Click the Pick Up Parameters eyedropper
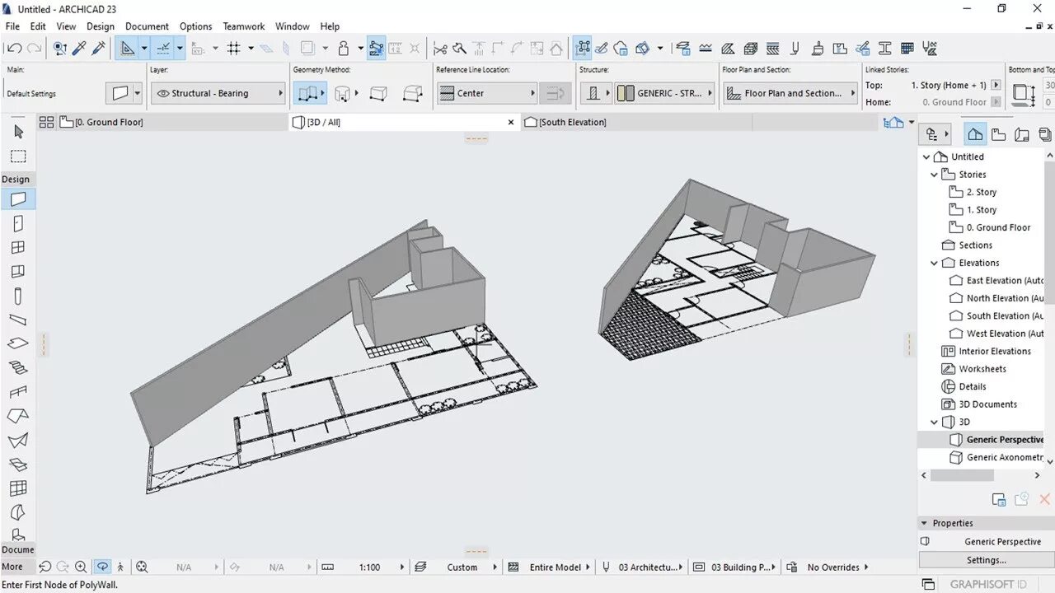Image resolution: width=1055 pixels, height=593 pixels. tap(80, 49)
